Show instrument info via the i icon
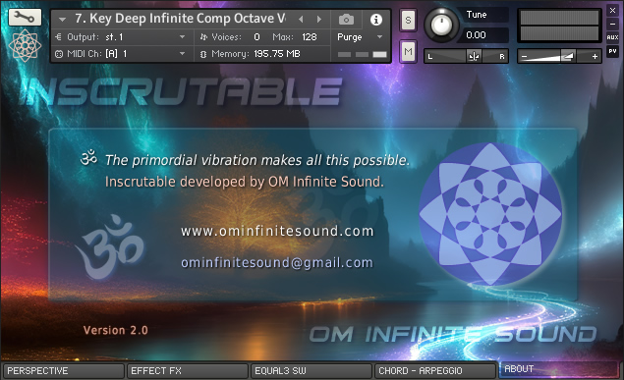The image size is (624, 380). pyautogui.click(x=376, y=19)
